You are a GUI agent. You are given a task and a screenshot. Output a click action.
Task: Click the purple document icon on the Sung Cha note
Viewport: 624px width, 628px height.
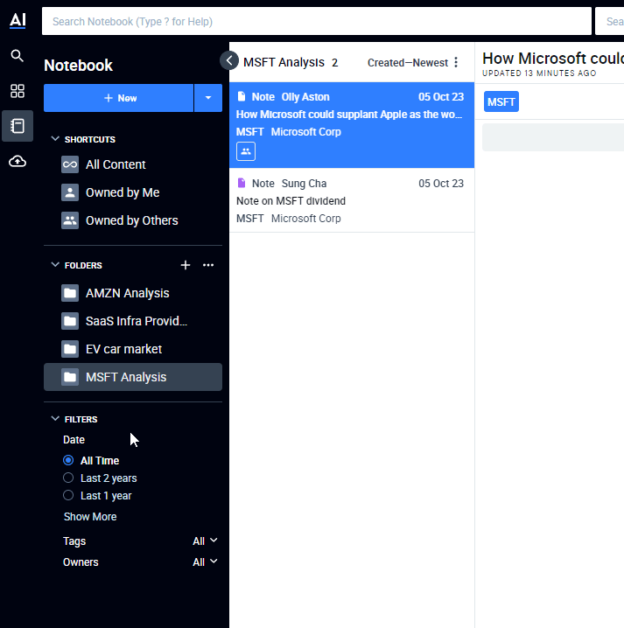pyautogui.click(x=242, y=183)
